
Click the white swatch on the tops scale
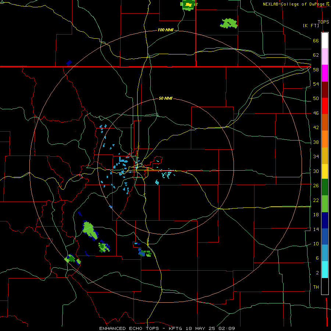click(325, 40)
